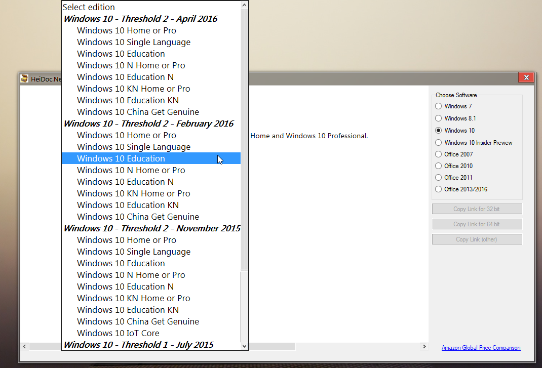542x368 pixels.
Task: Click dropdown list scroll down arrow
Action: pyautogui.click(x=244, y=346)
